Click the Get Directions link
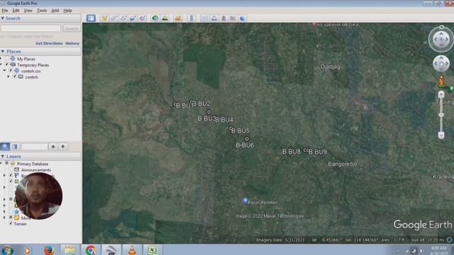454x255 pixels. (x=49, y=43)
